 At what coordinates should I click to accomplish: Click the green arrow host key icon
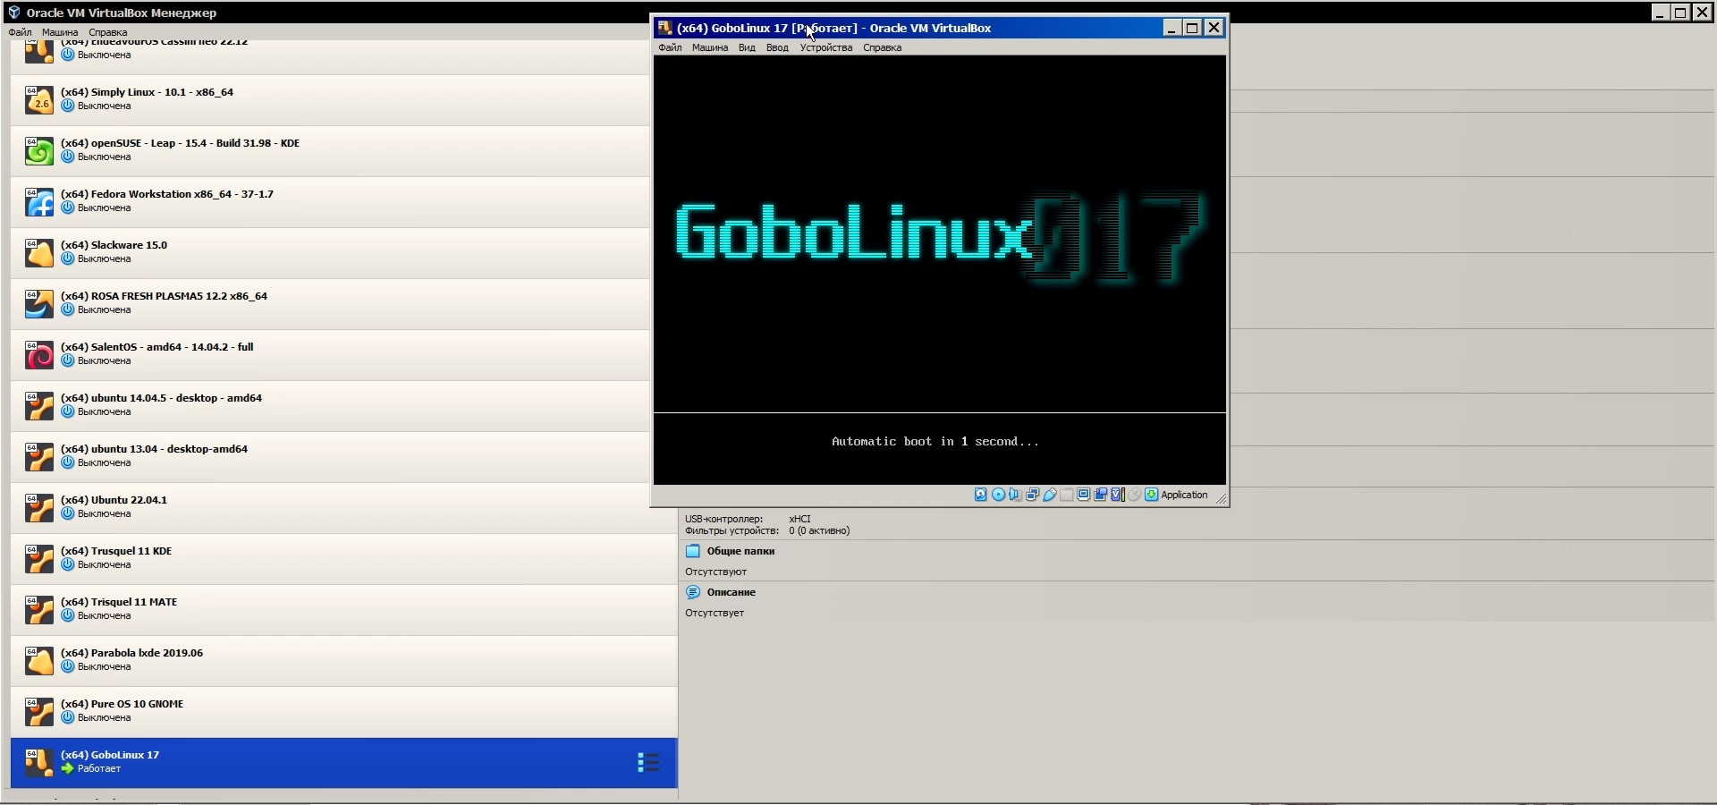1151,495
